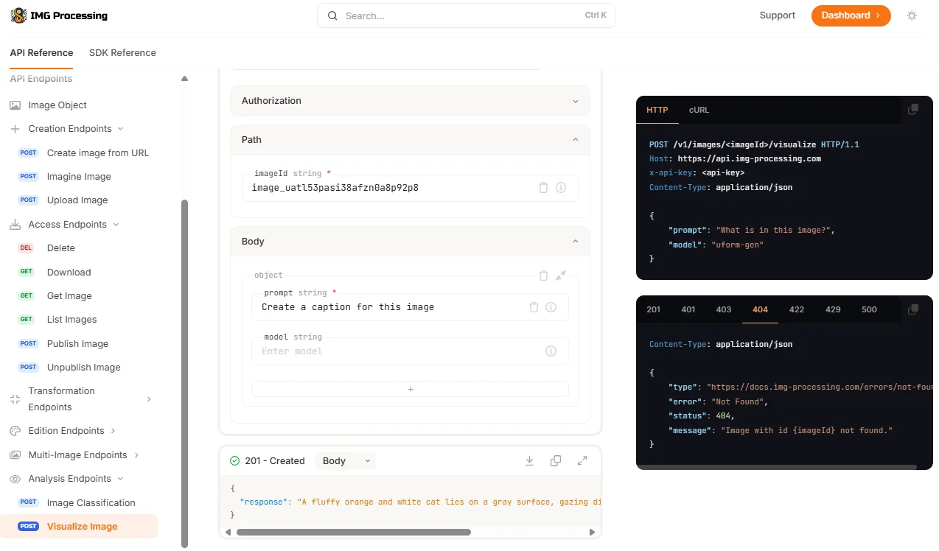Viewport: 939px width, 551px height.
Task: Switch to the cURL code tab
Action: click(x=699, y=110)
